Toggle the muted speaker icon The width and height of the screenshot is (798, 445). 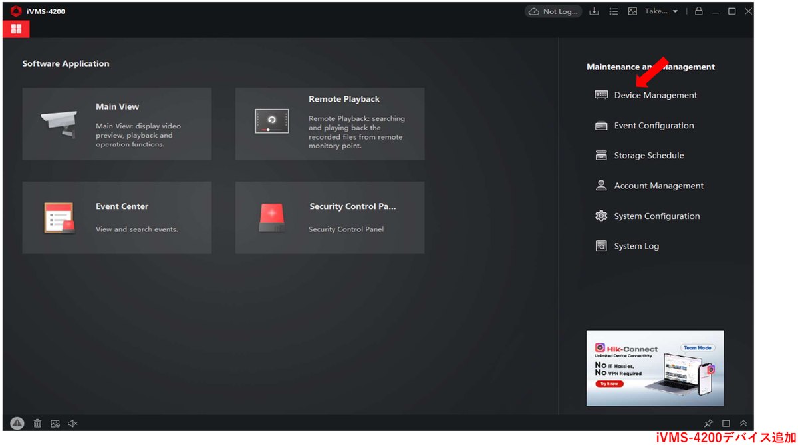(73, 423)
